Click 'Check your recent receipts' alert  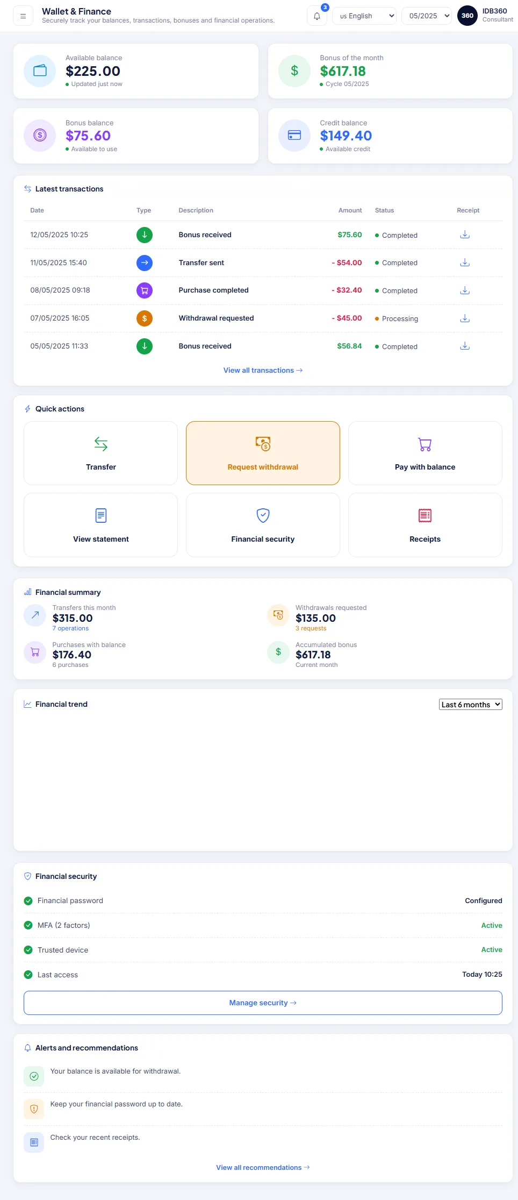pos(95,1138)
